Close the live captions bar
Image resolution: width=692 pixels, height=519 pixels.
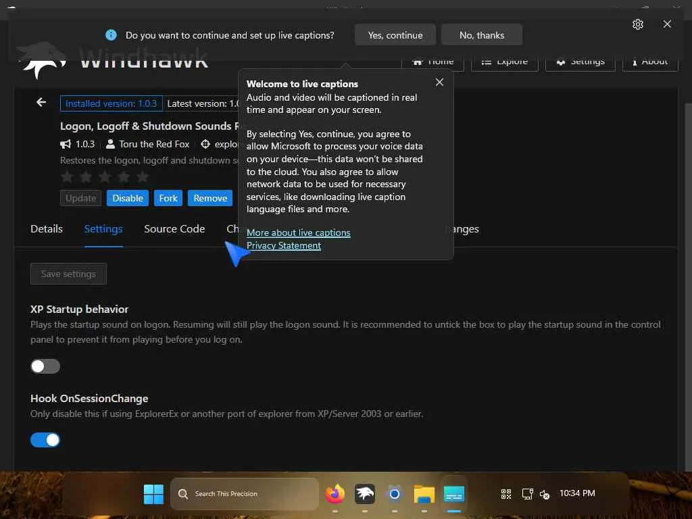pos(667,24)
